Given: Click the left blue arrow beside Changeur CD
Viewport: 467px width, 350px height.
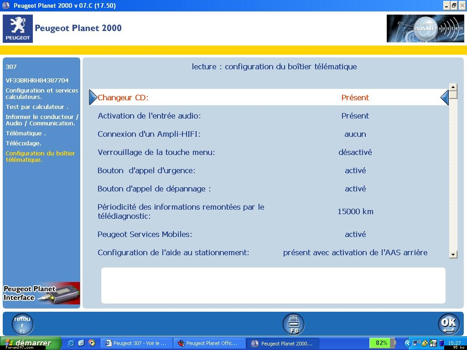Looking at the screenshot, I should 93,98.
